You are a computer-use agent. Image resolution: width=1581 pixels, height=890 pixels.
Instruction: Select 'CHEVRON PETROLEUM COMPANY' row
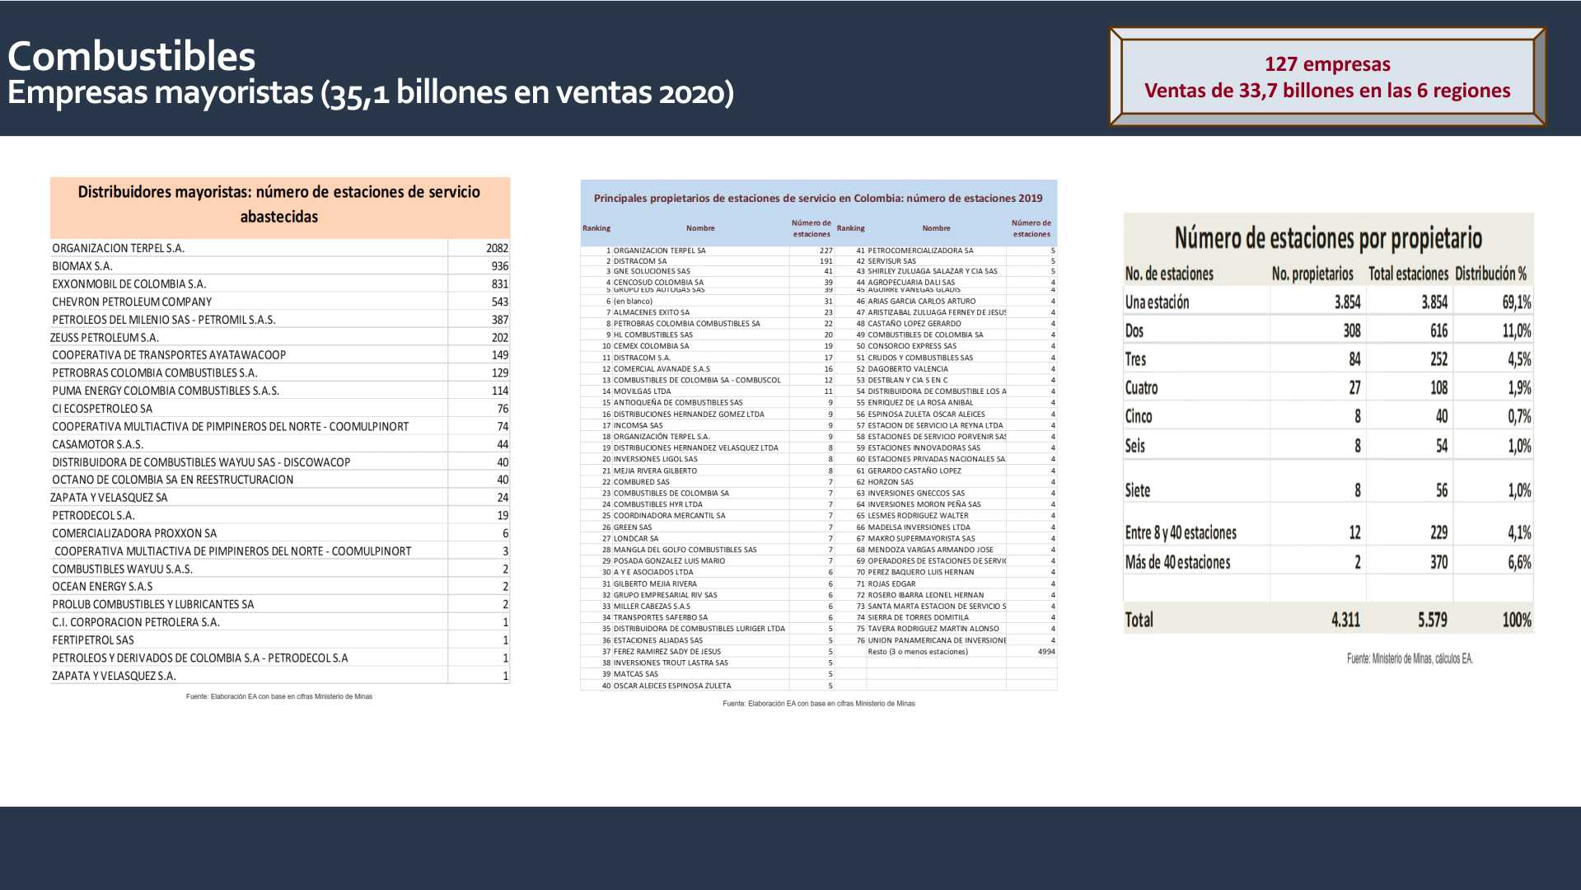pyautogui.click(x=280, y=302)
